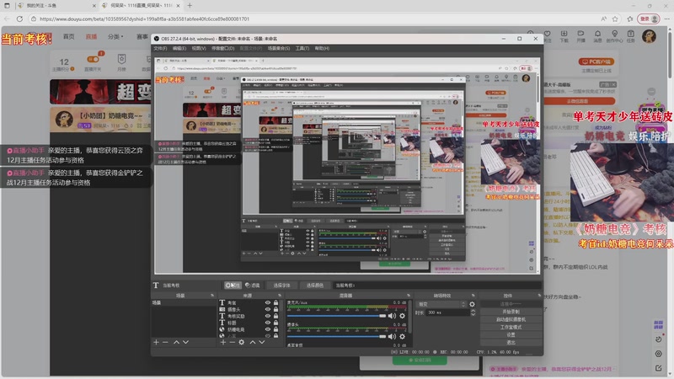This screenshot has width=674, height=379.
Task: Open the 文件(F) menu in OBS
Action: 160,48
